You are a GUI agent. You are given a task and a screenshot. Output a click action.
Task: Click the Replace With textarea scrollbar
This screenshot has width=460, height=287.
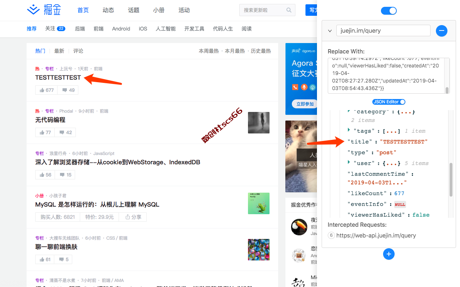(447, 90)
